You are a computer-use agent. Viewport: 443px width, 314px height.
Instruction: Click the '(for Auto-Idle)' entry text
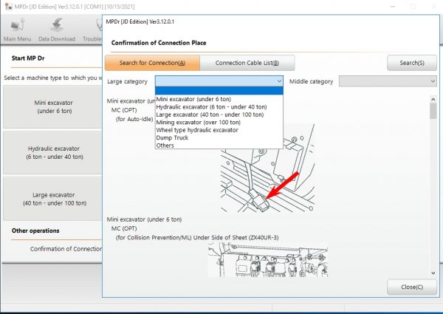pyautogui.click(x=134, y=119)
